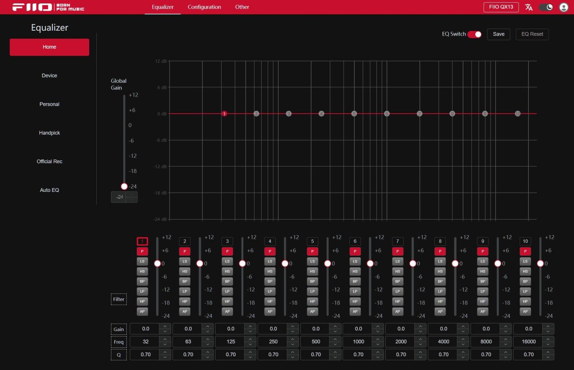
Task: Click the Global Gain slider handle
Action: click(x=124, y=187)
